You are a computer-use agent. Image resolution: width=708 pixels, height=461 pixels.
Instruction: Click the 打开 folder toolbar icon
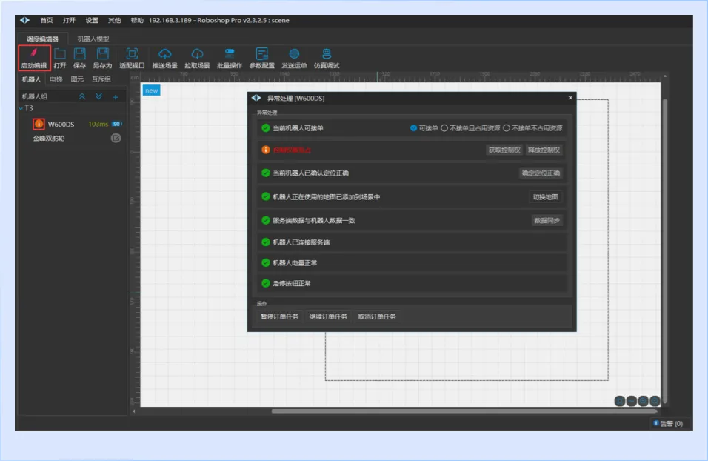(59, 54)
